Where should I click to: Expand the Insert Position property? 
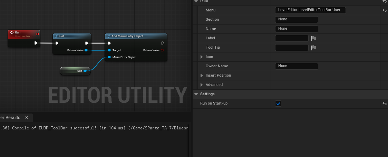tap(202, 76)
